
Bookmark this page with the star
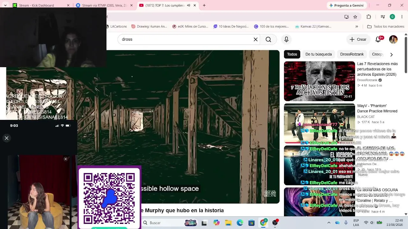355,17
